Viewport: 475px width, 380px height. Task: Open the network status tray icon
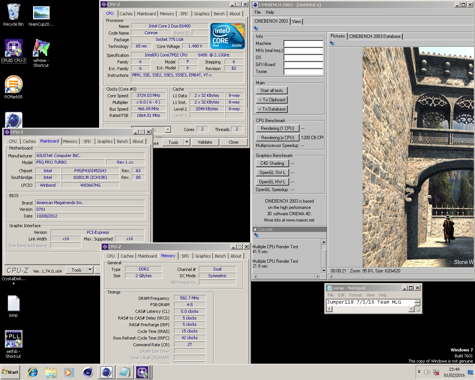436,372
